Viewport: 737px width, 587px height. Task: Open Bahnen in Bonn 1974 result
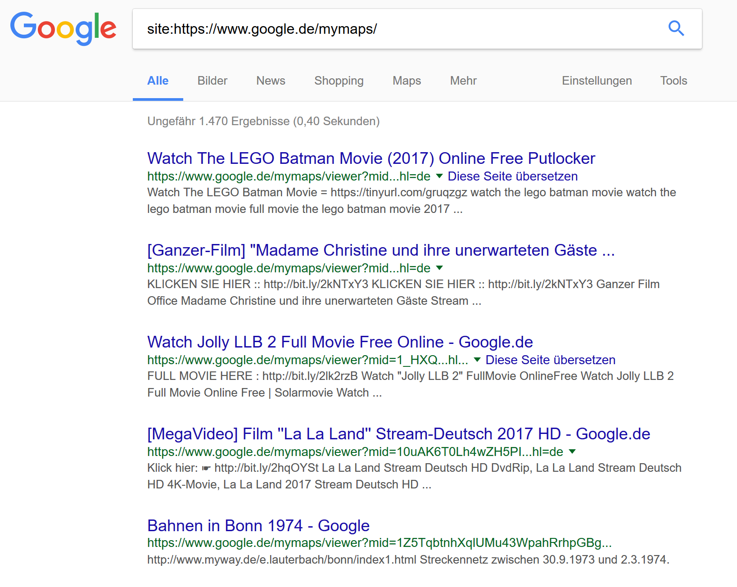tap(258, 526)
